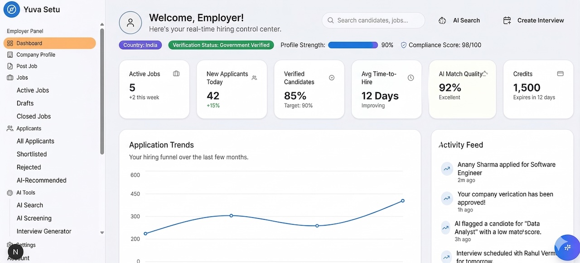Expand the Jobs section in sidebar

point(22,77)
